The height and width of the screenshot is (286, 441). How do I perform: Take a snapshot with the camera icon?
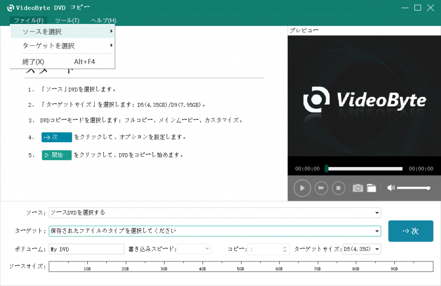pyautogui.click(x=358, y=188)
